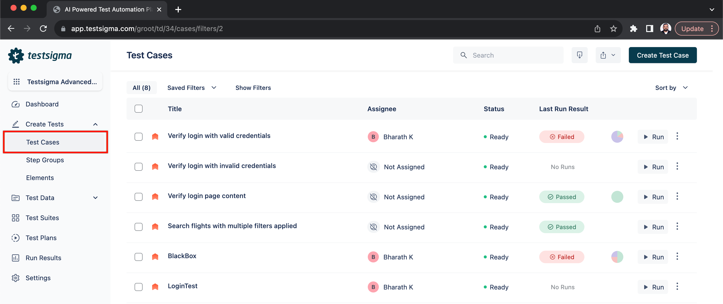
Task: Check the box for Search flights with multiple filters
Action: 138,227
